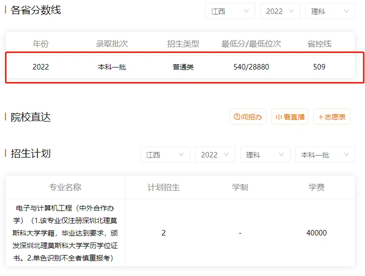365x276 pixels.
Task: Open the 理科 subject dropdown in 各省分数线
Action: (x=330, y=11)
